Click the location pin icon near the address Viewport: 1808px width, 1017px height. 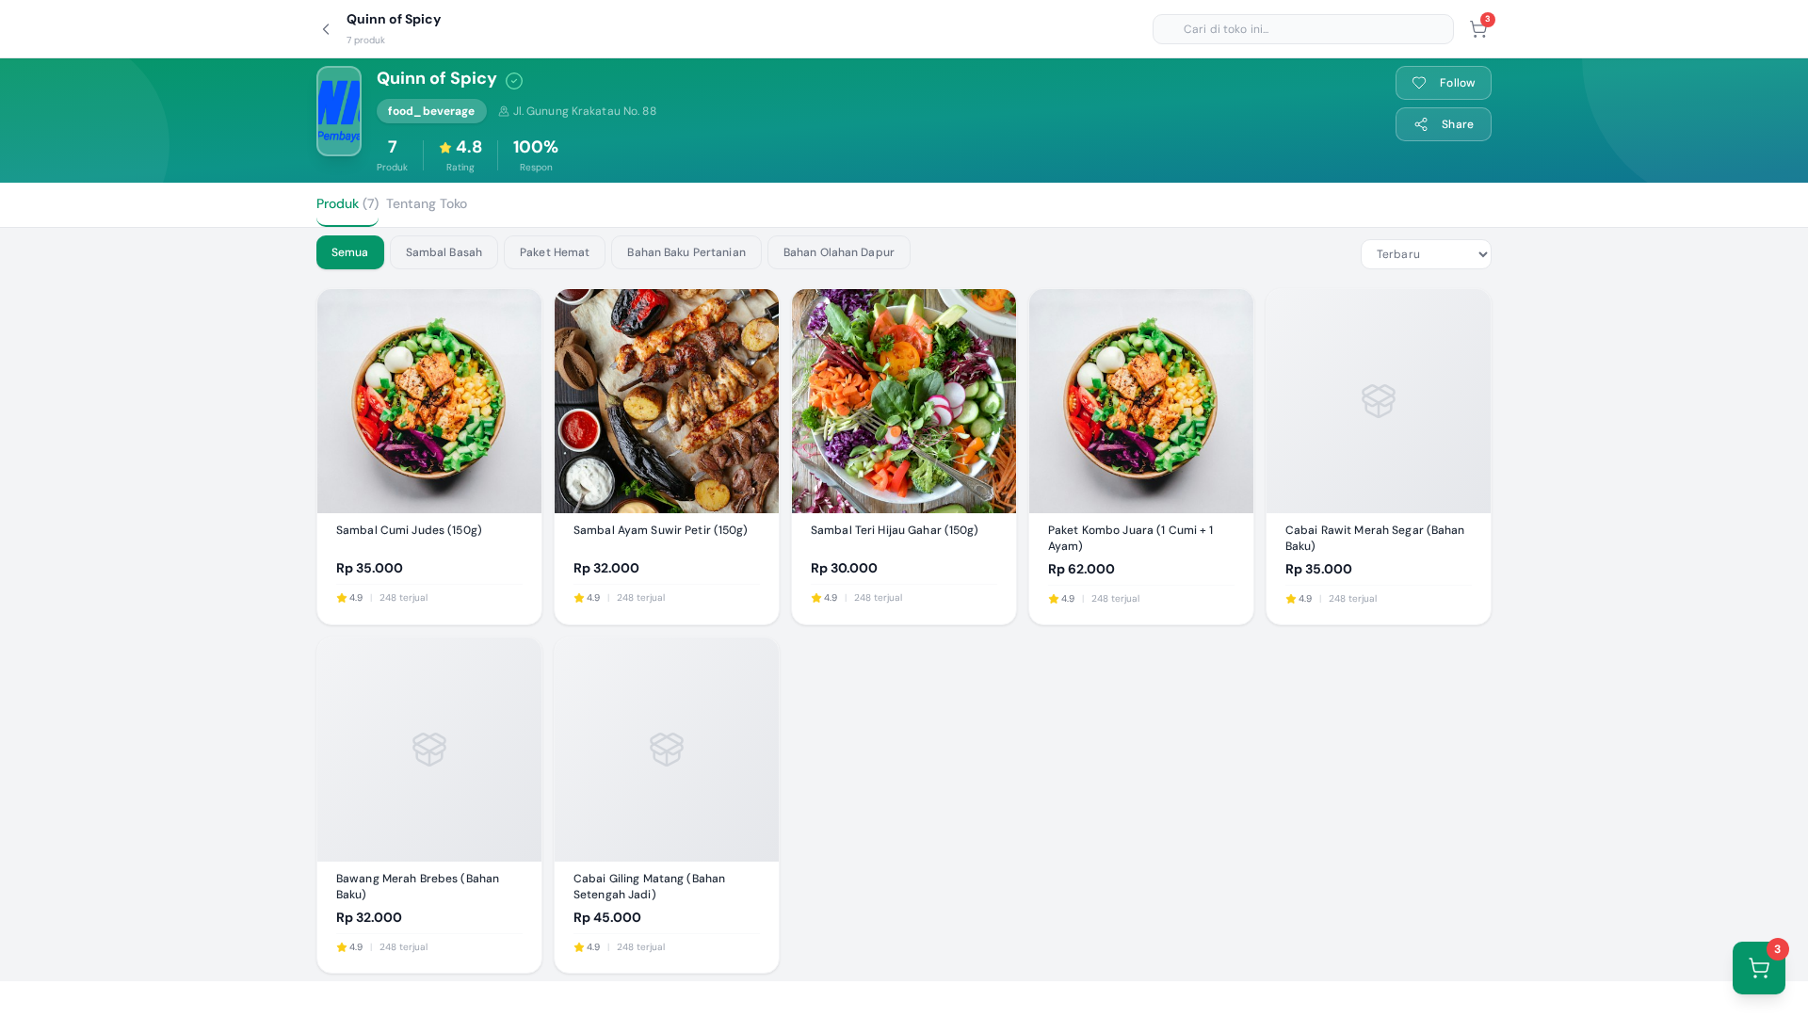[x=504, y=111]
